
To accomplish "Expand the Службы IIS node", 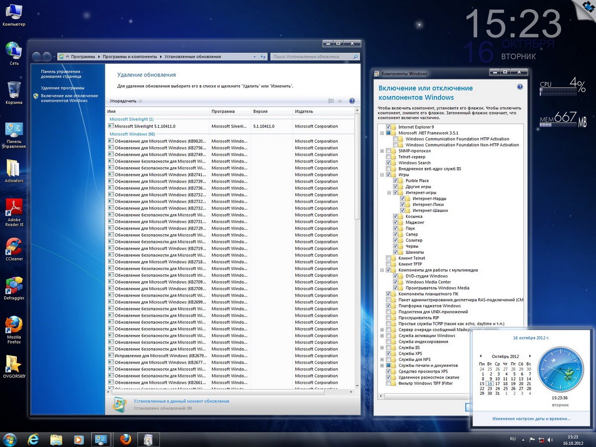I will pyautogui.click(x=382, y=347).
